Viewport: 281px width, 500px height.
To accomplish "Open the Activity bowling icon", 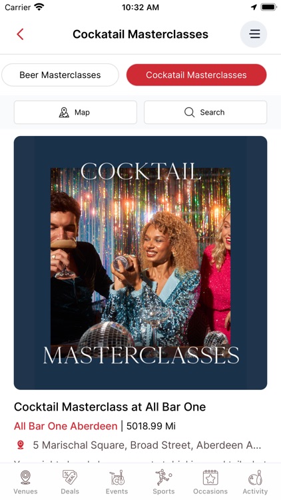I will [255, 477].
